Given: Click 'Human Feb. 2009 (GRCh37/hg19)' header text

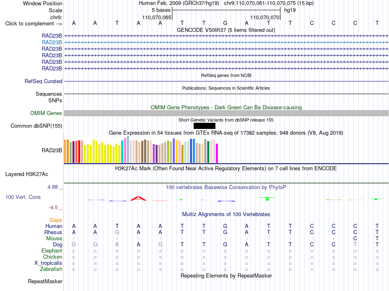Looking at the screenshot, I should [x=179, y=3].
